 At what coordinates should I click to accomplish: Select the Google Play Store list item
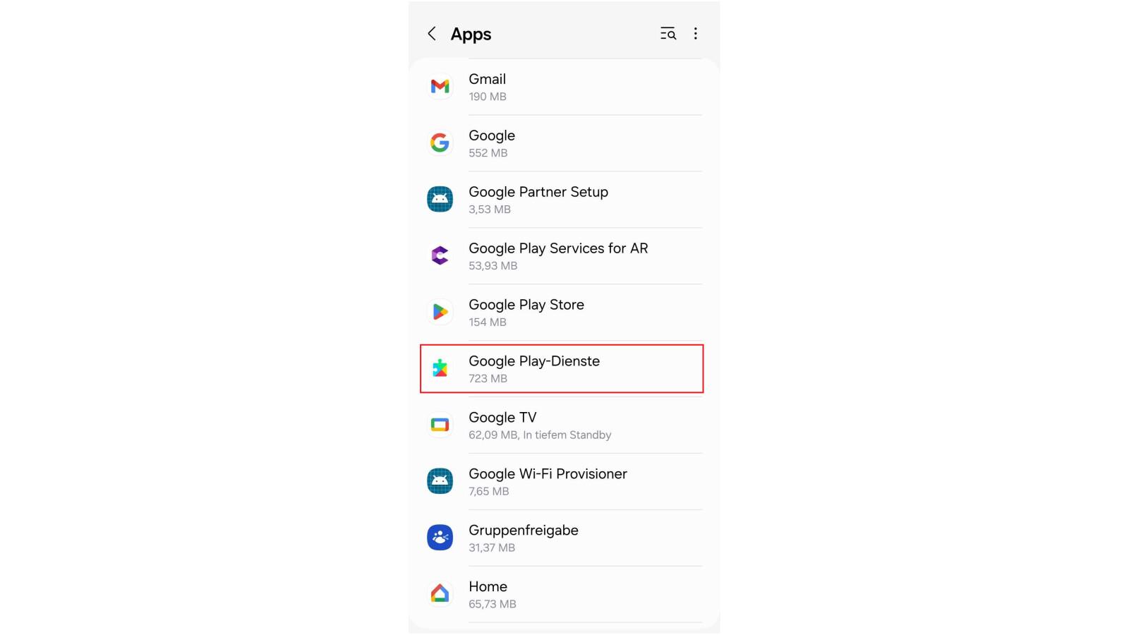564,313
